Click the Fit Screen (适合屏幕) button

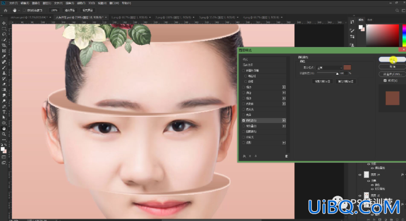coord(69,10)
